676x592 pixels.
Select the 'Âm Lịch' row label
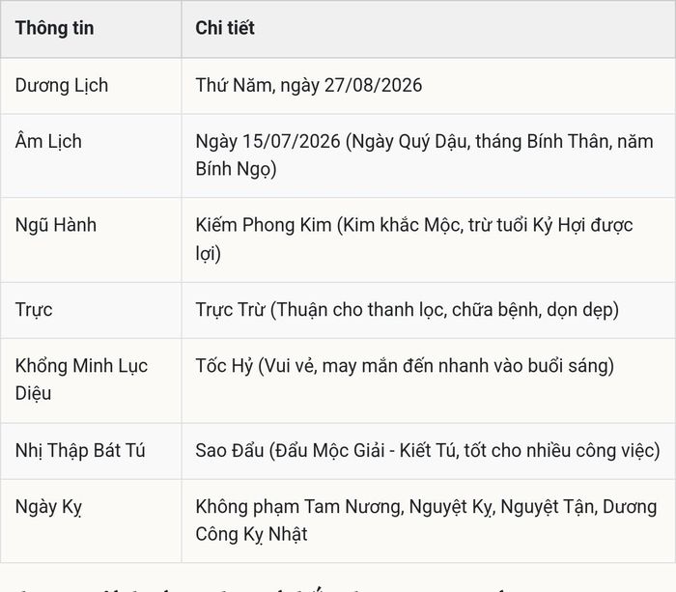[x=48, y=141]
